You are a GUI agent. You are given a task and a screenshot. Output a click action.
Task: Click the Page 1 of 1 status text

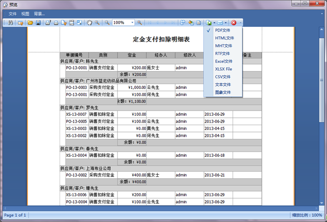click(15, 215)
